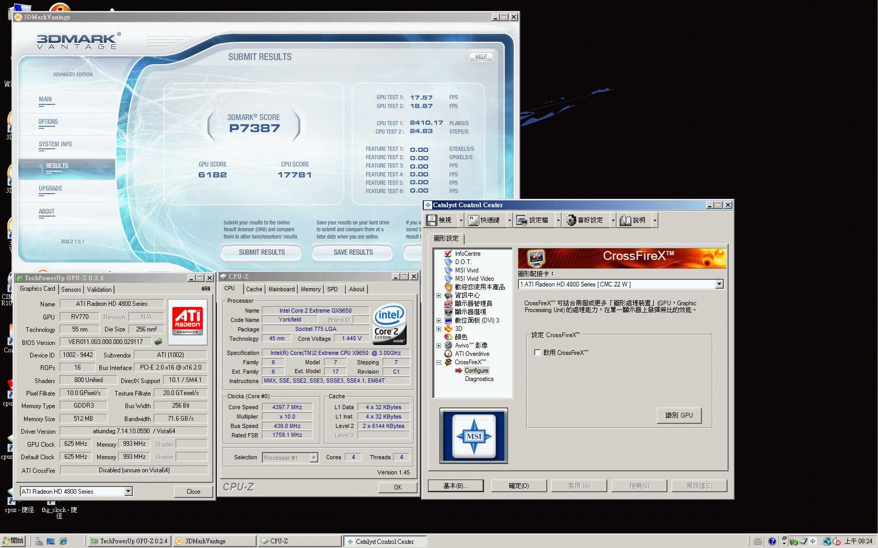878x548 pixels.
Task: Switch to 3DMarkVantage in the taskbar
Action: click(215, 541)
